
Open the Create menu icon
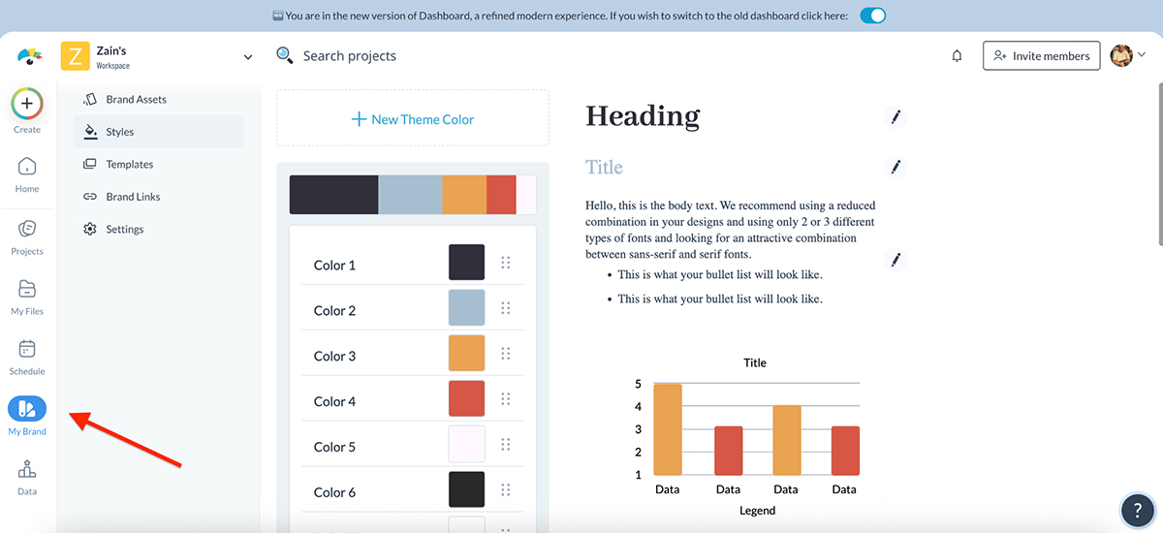[27, 103]
